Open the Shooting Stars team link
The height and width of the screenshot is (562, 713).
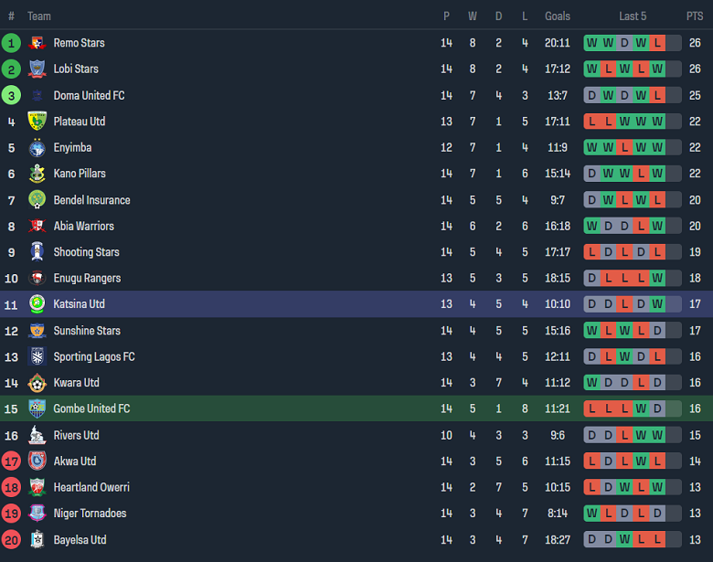point(86,252)
